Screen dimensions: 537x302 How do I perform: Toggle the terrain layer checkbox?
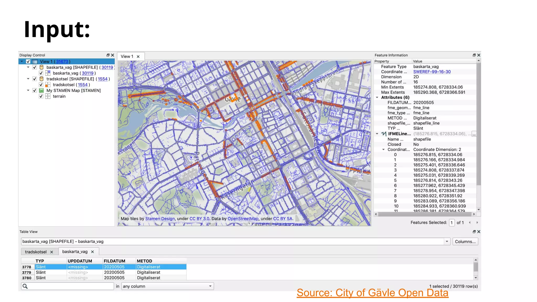click(41, 96)
